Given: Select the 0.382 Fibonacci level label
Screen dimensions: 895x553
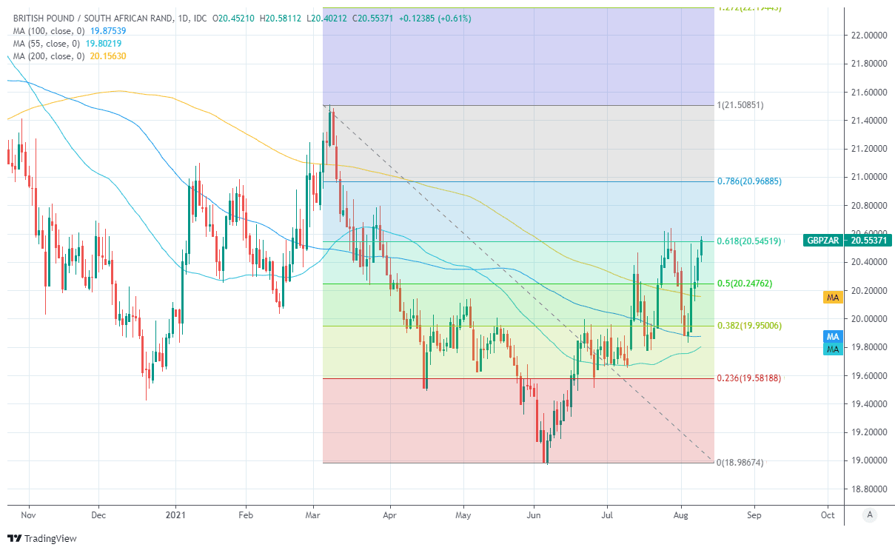Looking at the screenshot, I should pyautogui.click(x=749, y=326).
